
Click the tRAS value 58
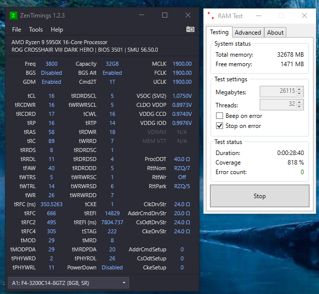(x=51, y=132)
